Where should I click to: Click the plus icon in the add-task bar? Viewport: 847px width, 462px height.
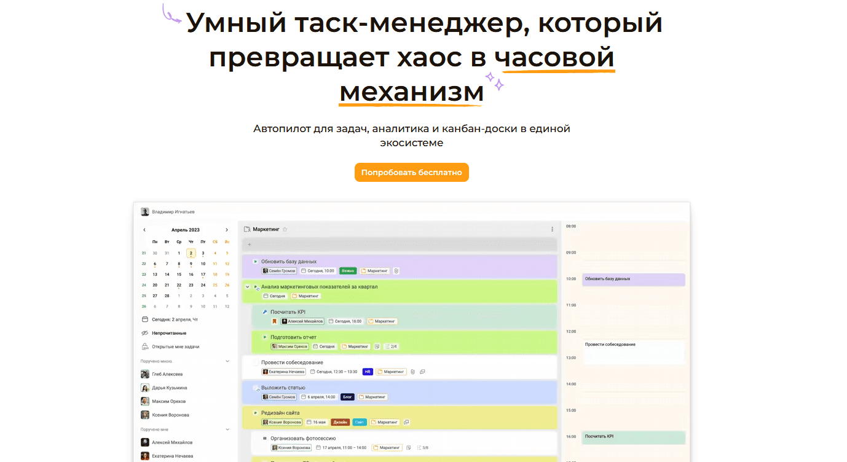(250, 245)
